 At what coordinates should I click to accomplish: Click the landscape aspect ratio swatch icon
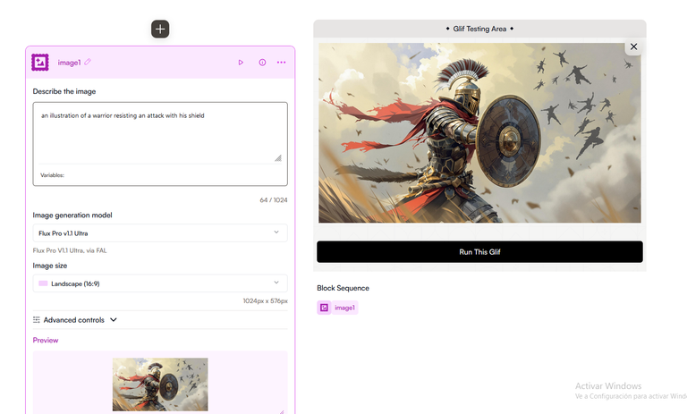coord(43,283)
